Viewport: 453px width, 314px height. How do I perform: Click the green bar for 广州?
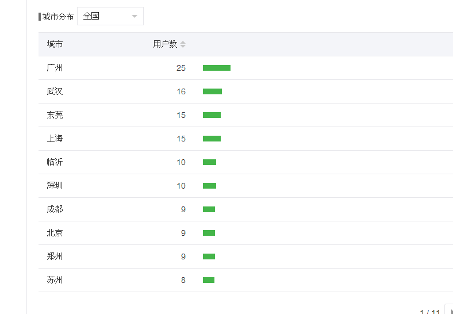click(217, 68)
